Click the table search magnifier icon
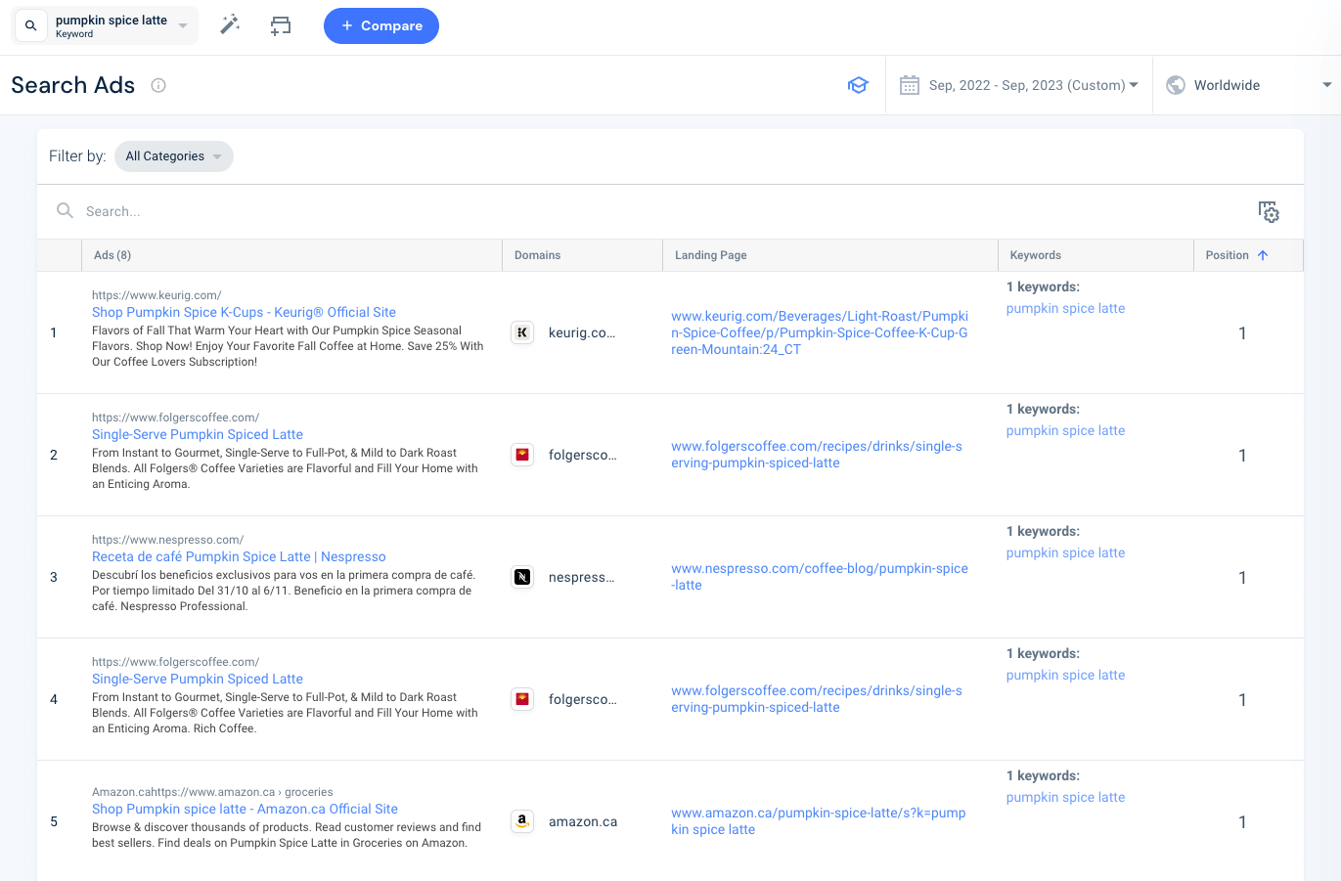This screenshot has width=1341, height=881. click(x=65, y=210)
